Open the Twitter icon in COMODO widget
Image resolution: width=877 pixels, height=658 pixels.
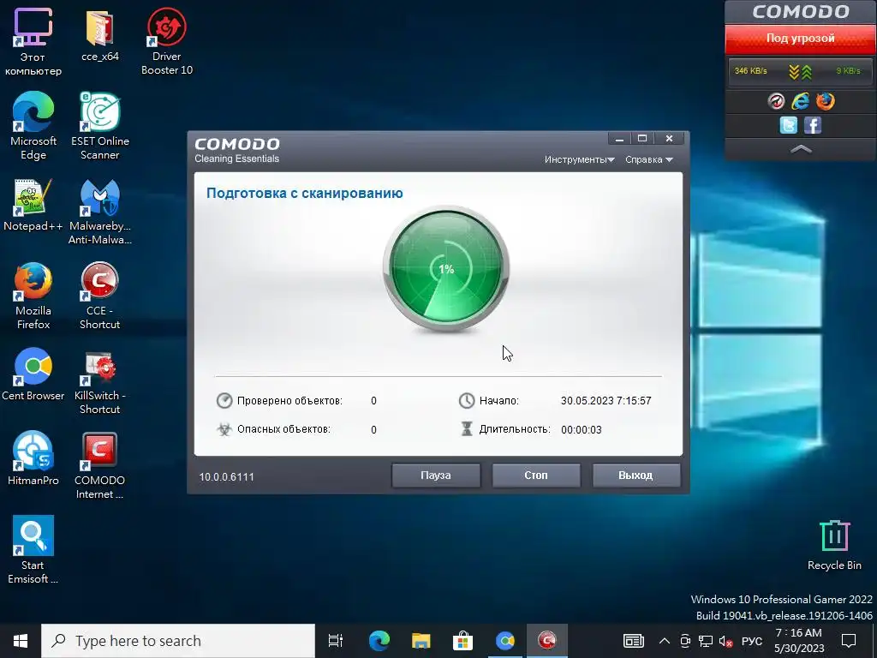point(788,125)
